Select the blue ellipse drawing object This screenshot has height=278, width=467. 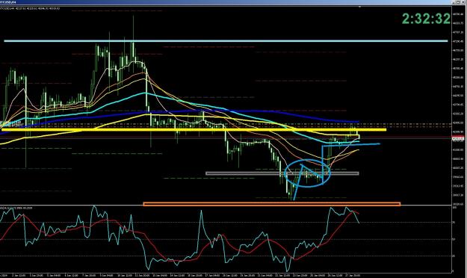click(x=307, y=173)
